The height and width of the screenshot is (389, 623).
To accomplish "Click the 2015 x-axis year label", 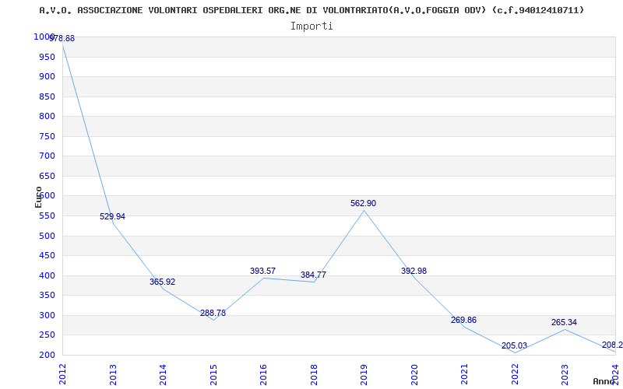I will tap(213, 374).
